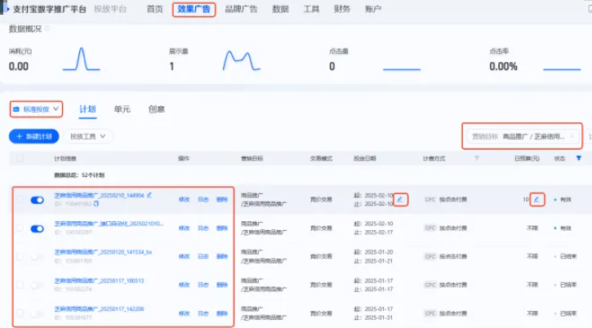
Task: Open 日志 for plan _20250120_141534_bx
Action: pyautogui.click(x=203, y=256)
